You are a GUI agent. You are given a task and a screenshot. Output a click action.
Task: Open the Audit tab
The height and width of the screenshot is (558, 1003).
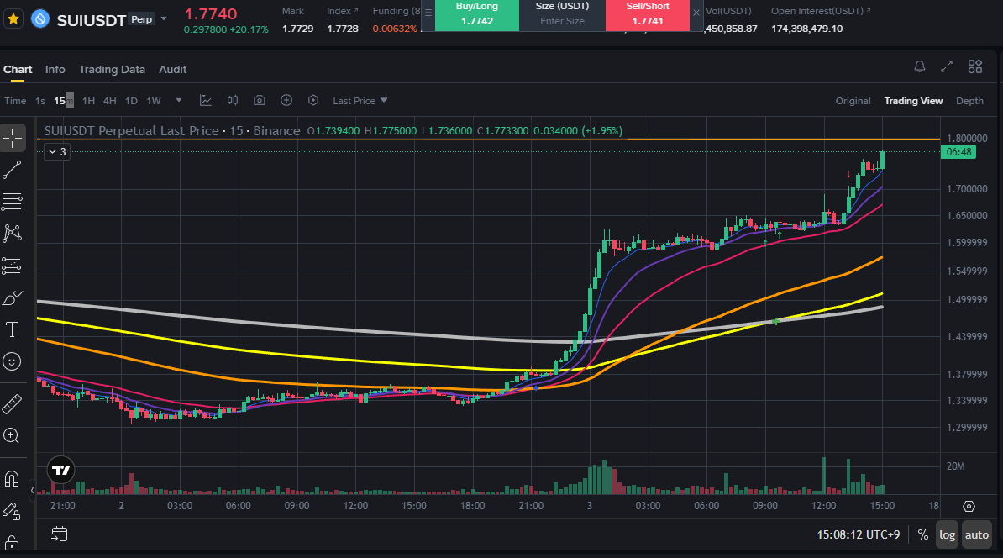pos(173,69)
